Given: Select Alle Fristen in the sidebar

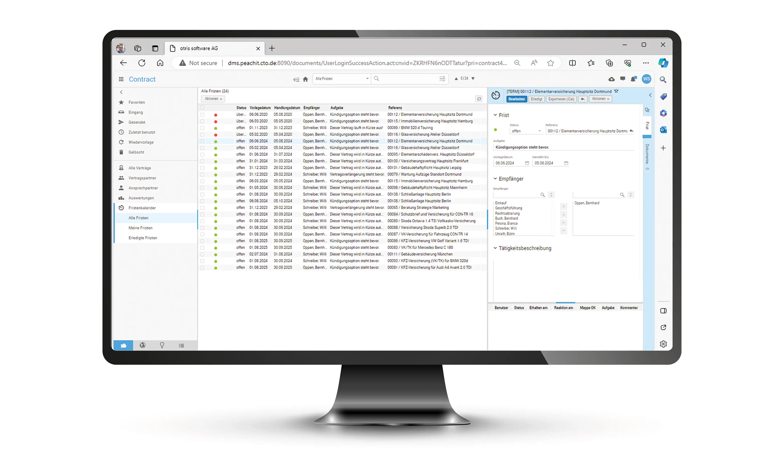Looking at the screenshot, I should coord(138,218).
